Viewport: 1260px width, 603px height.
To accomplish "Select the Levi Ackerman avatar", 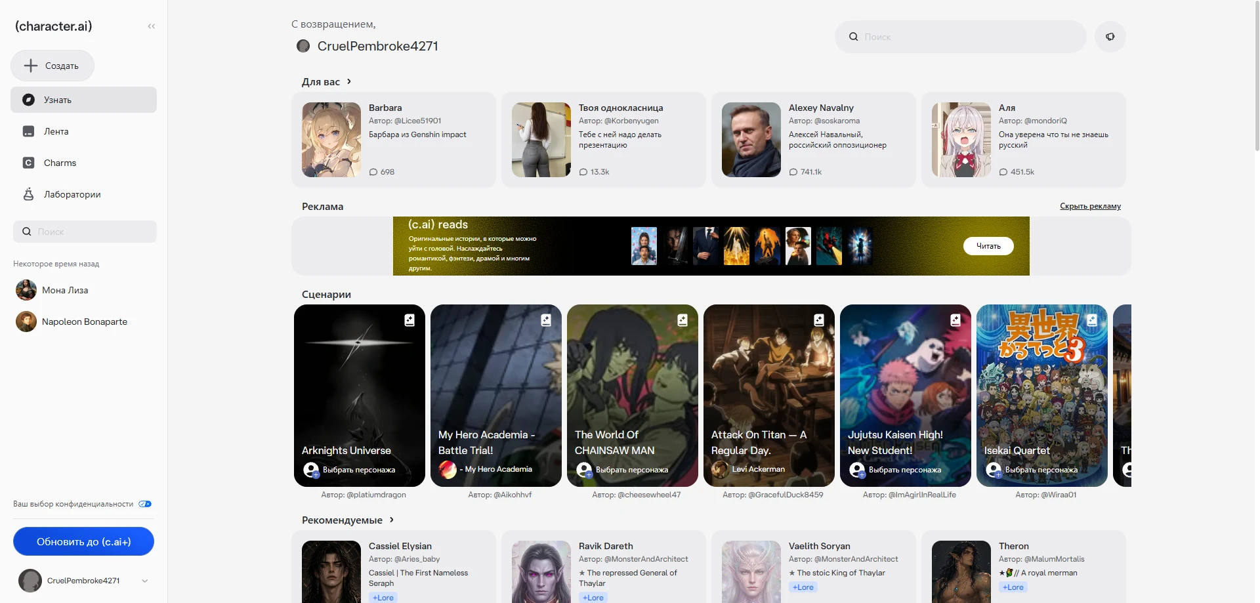I will 720,469.
